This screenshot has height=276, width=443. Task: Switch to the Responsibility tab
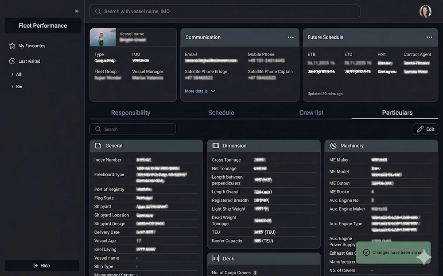(131, 113)
